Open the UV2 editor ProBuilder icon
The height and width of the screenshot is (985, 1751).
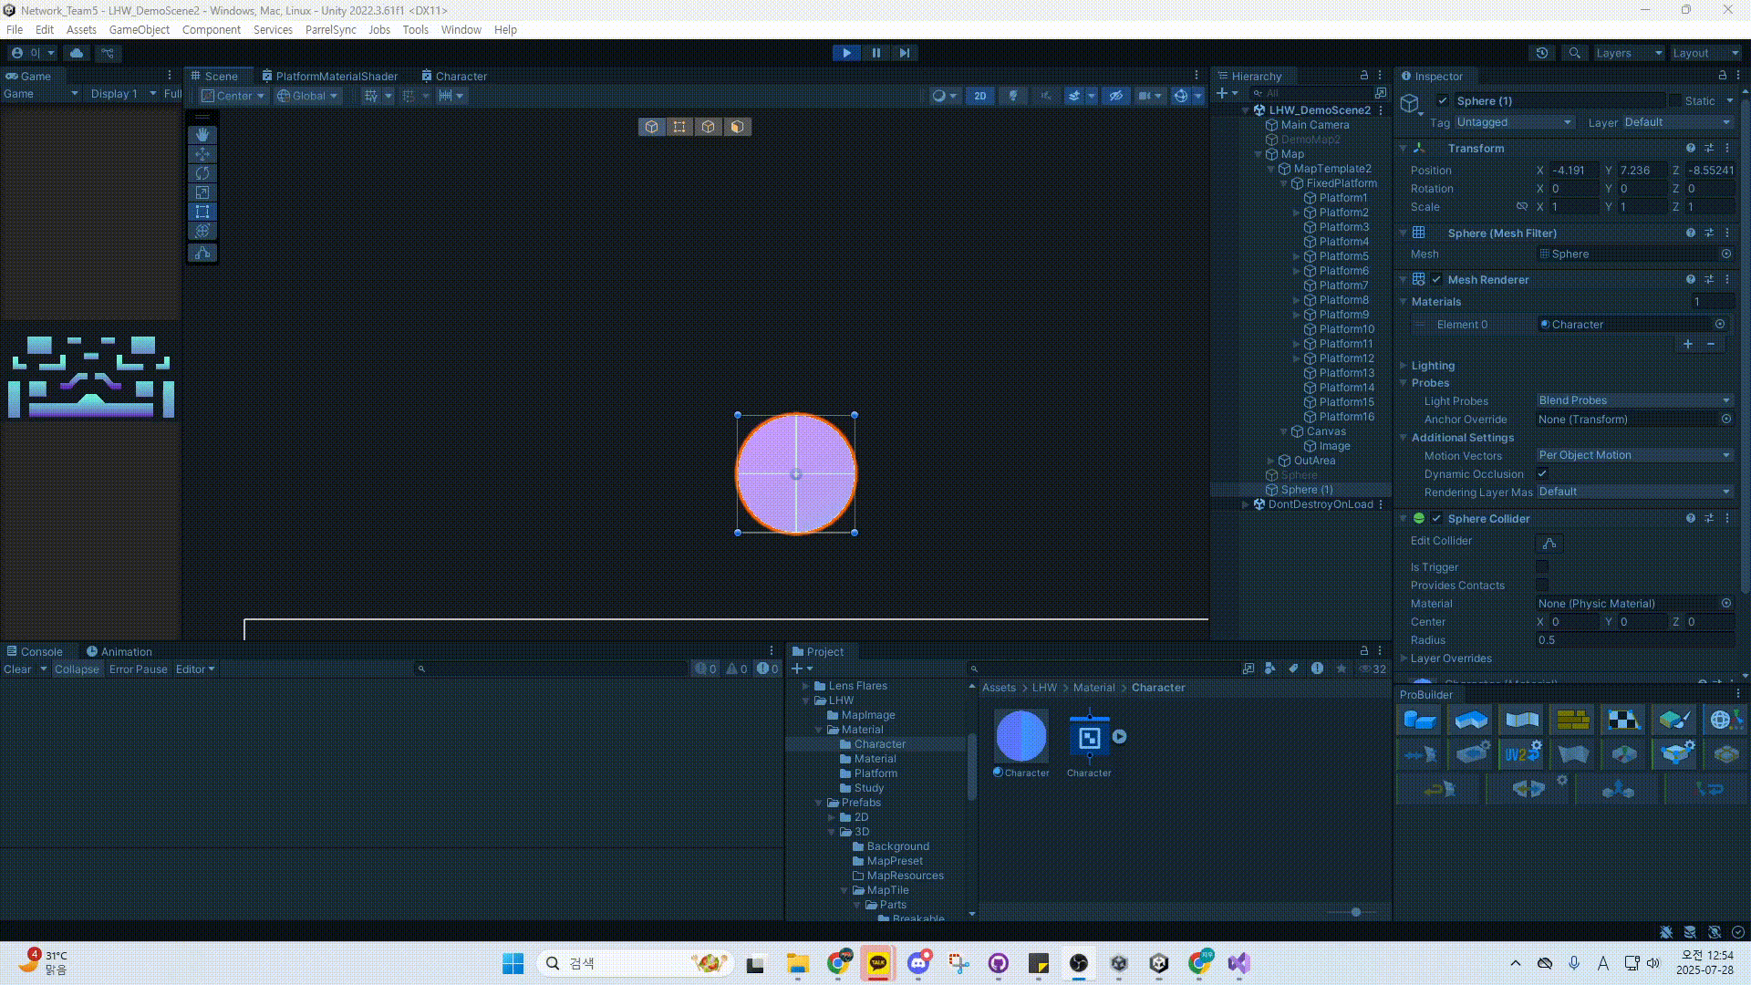[1520, 754]
